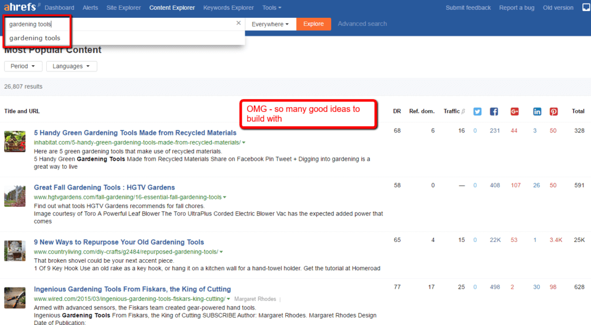Expand wired.com URL dropdown arrow
The height and width of the screenshot is (325, 591).
point(229,299)
